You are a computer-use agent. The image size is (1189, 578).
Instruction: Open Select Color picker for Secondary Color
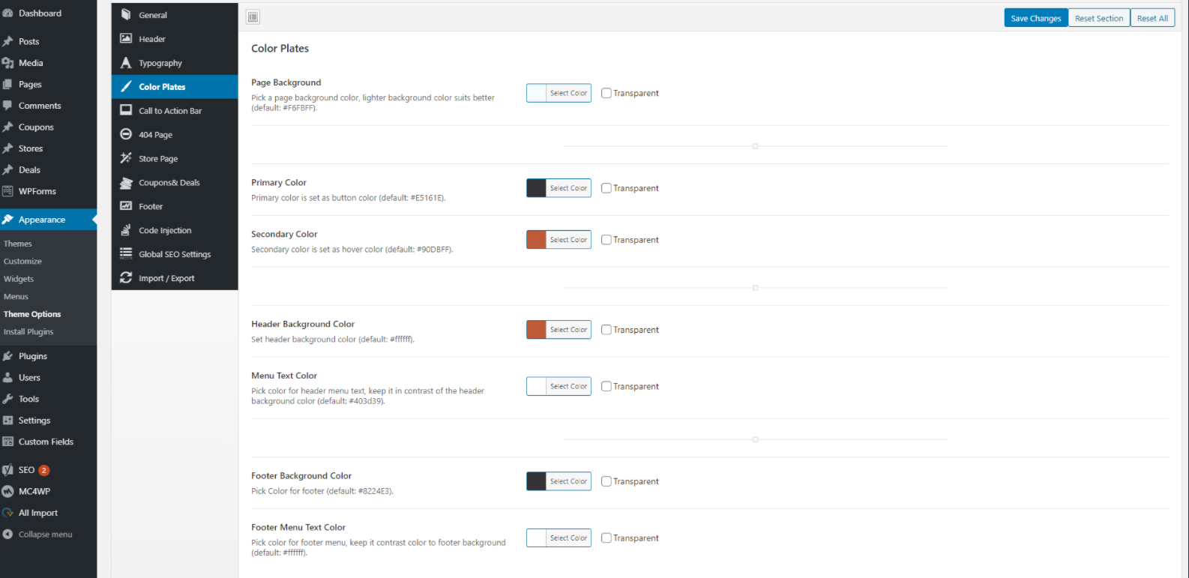tap(568, 240)
